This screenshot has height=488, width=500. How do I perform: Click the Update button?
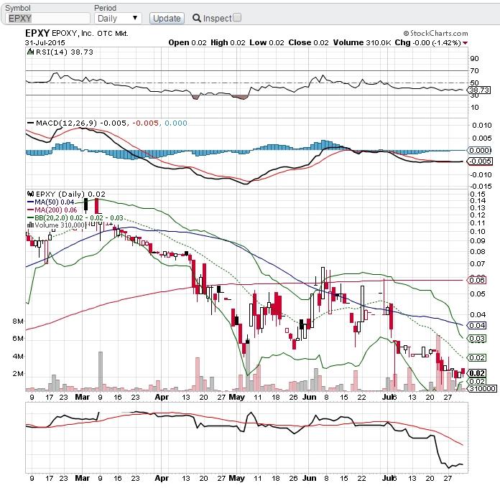(167, 19)
